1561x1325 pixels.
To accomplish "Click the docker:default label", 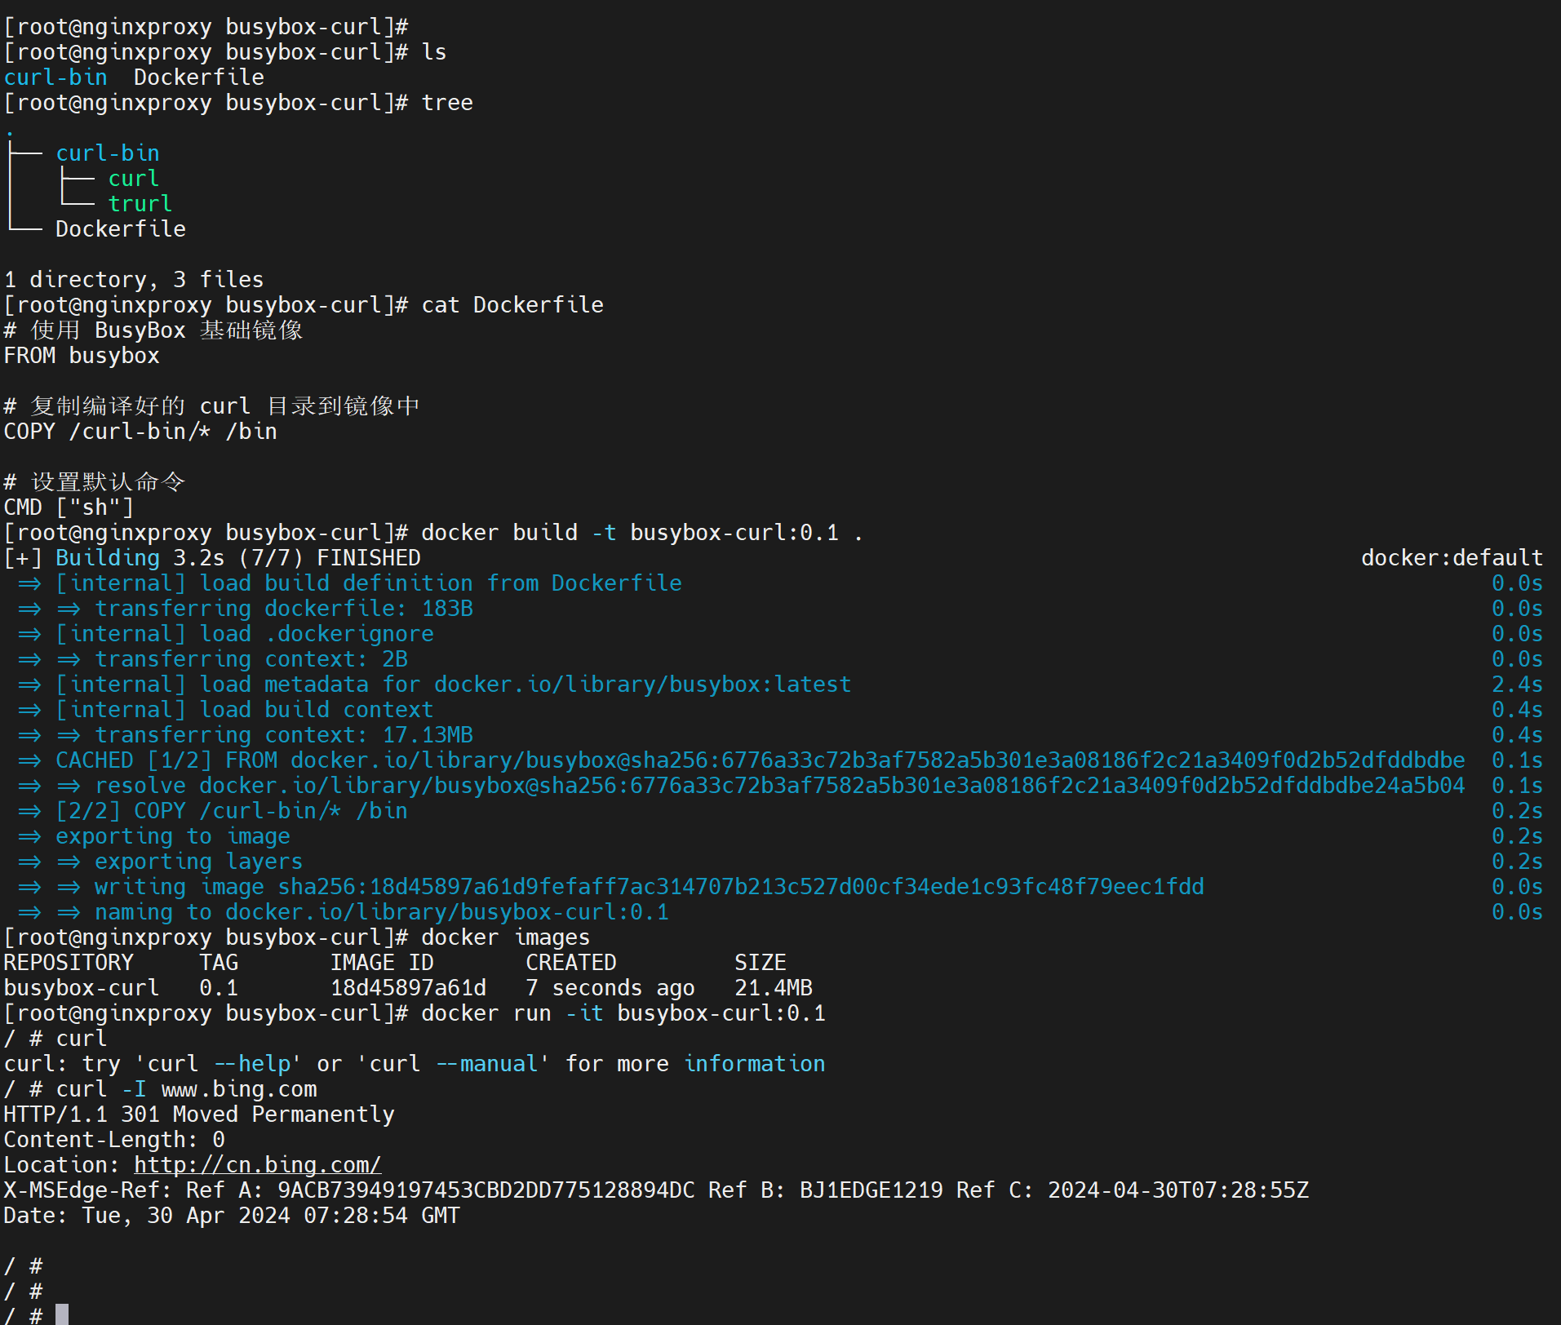I will (1452, 558).
